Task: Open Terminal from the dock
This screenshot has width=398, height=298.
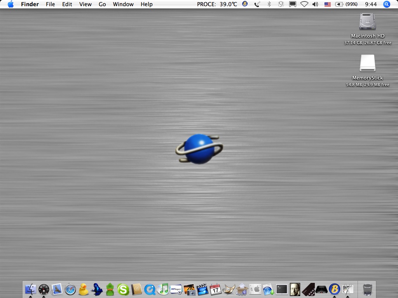Action: click(282, 289)
